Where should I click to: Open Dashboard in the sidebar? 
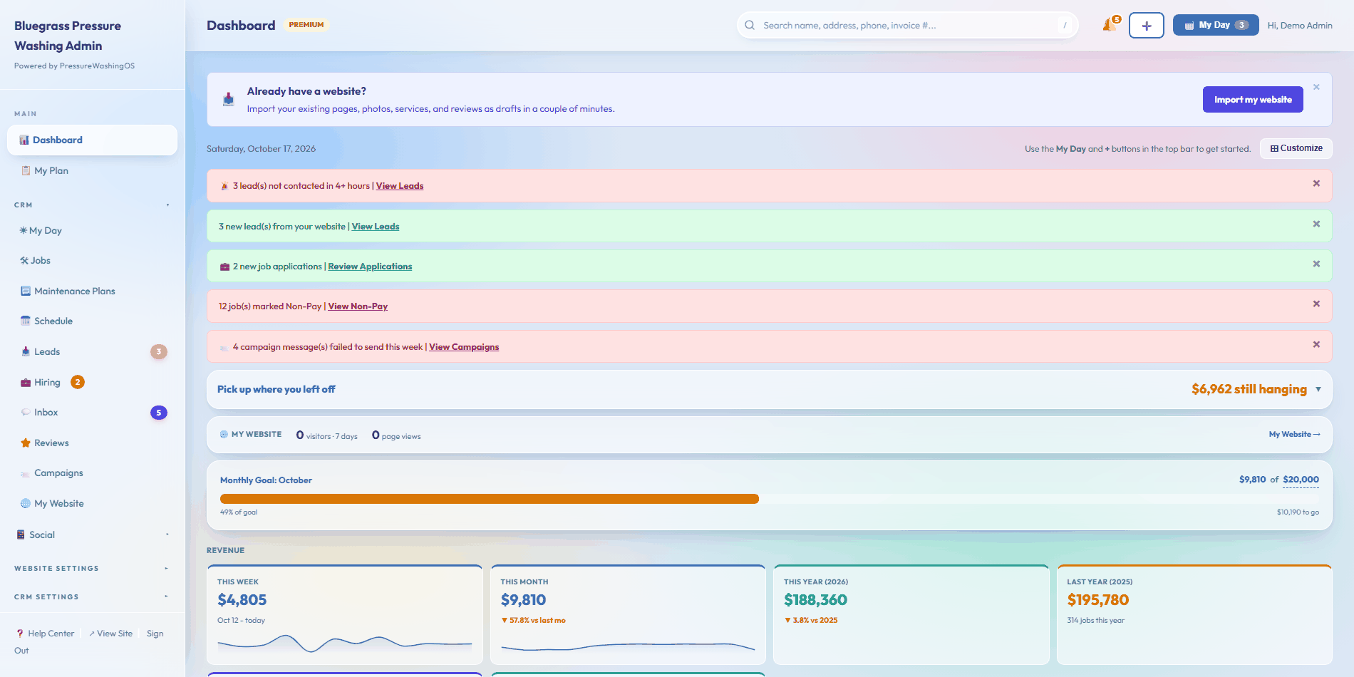click(92, 140)
